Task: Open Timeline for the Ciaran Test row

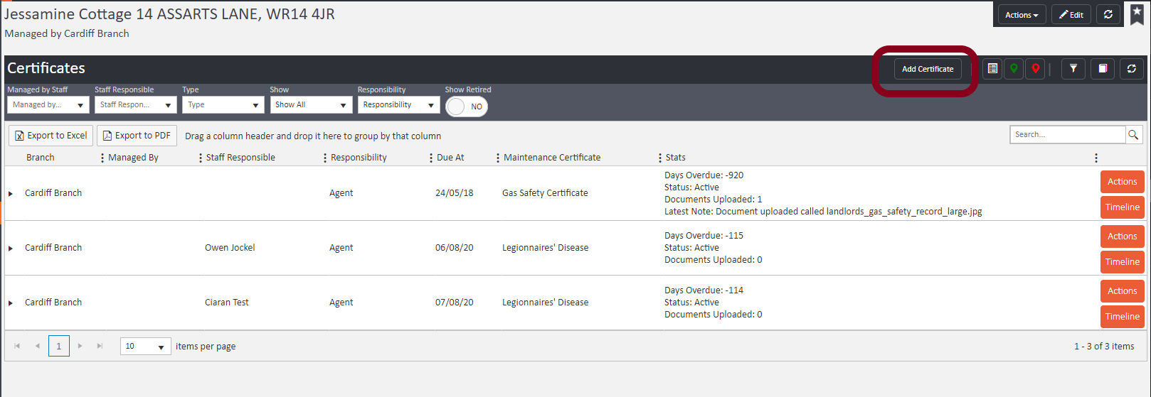Action: (x=1122, y=317)
